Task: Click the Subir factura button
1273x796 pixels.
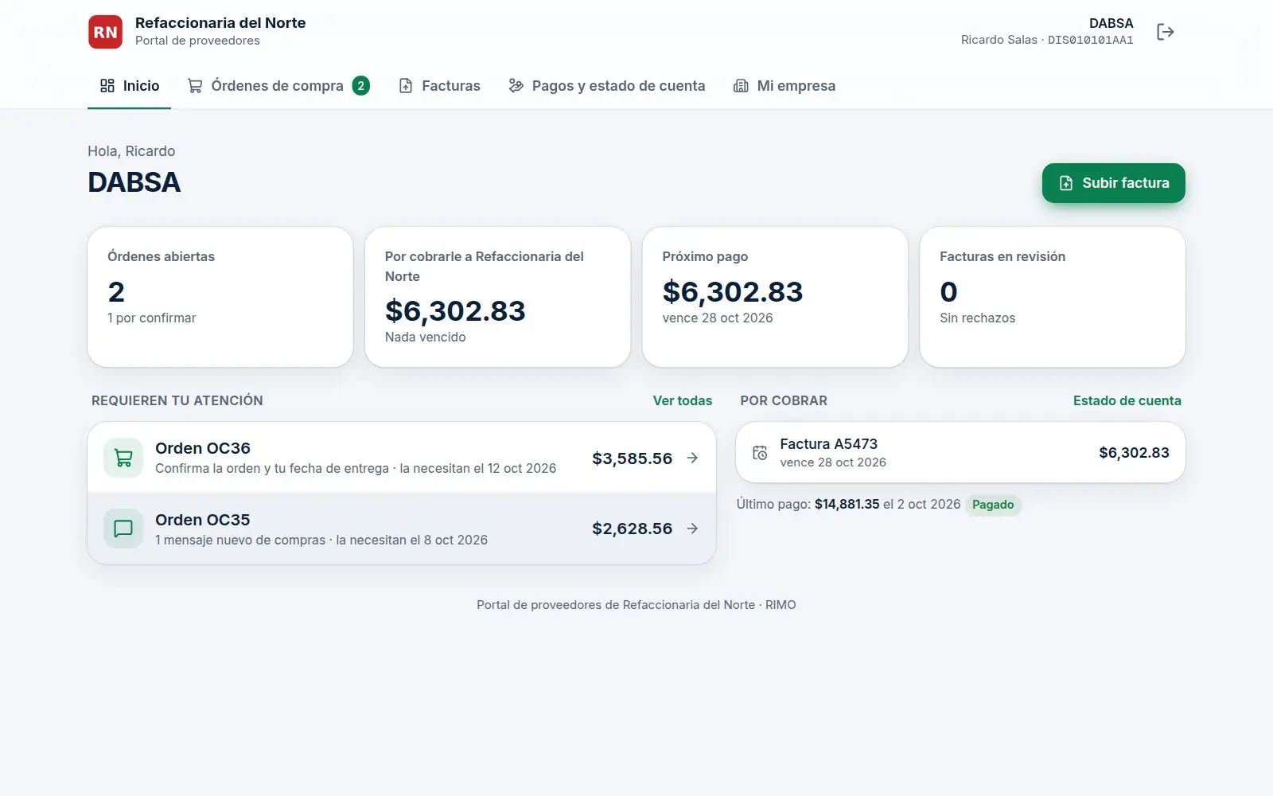Action: coord(1114,183)
